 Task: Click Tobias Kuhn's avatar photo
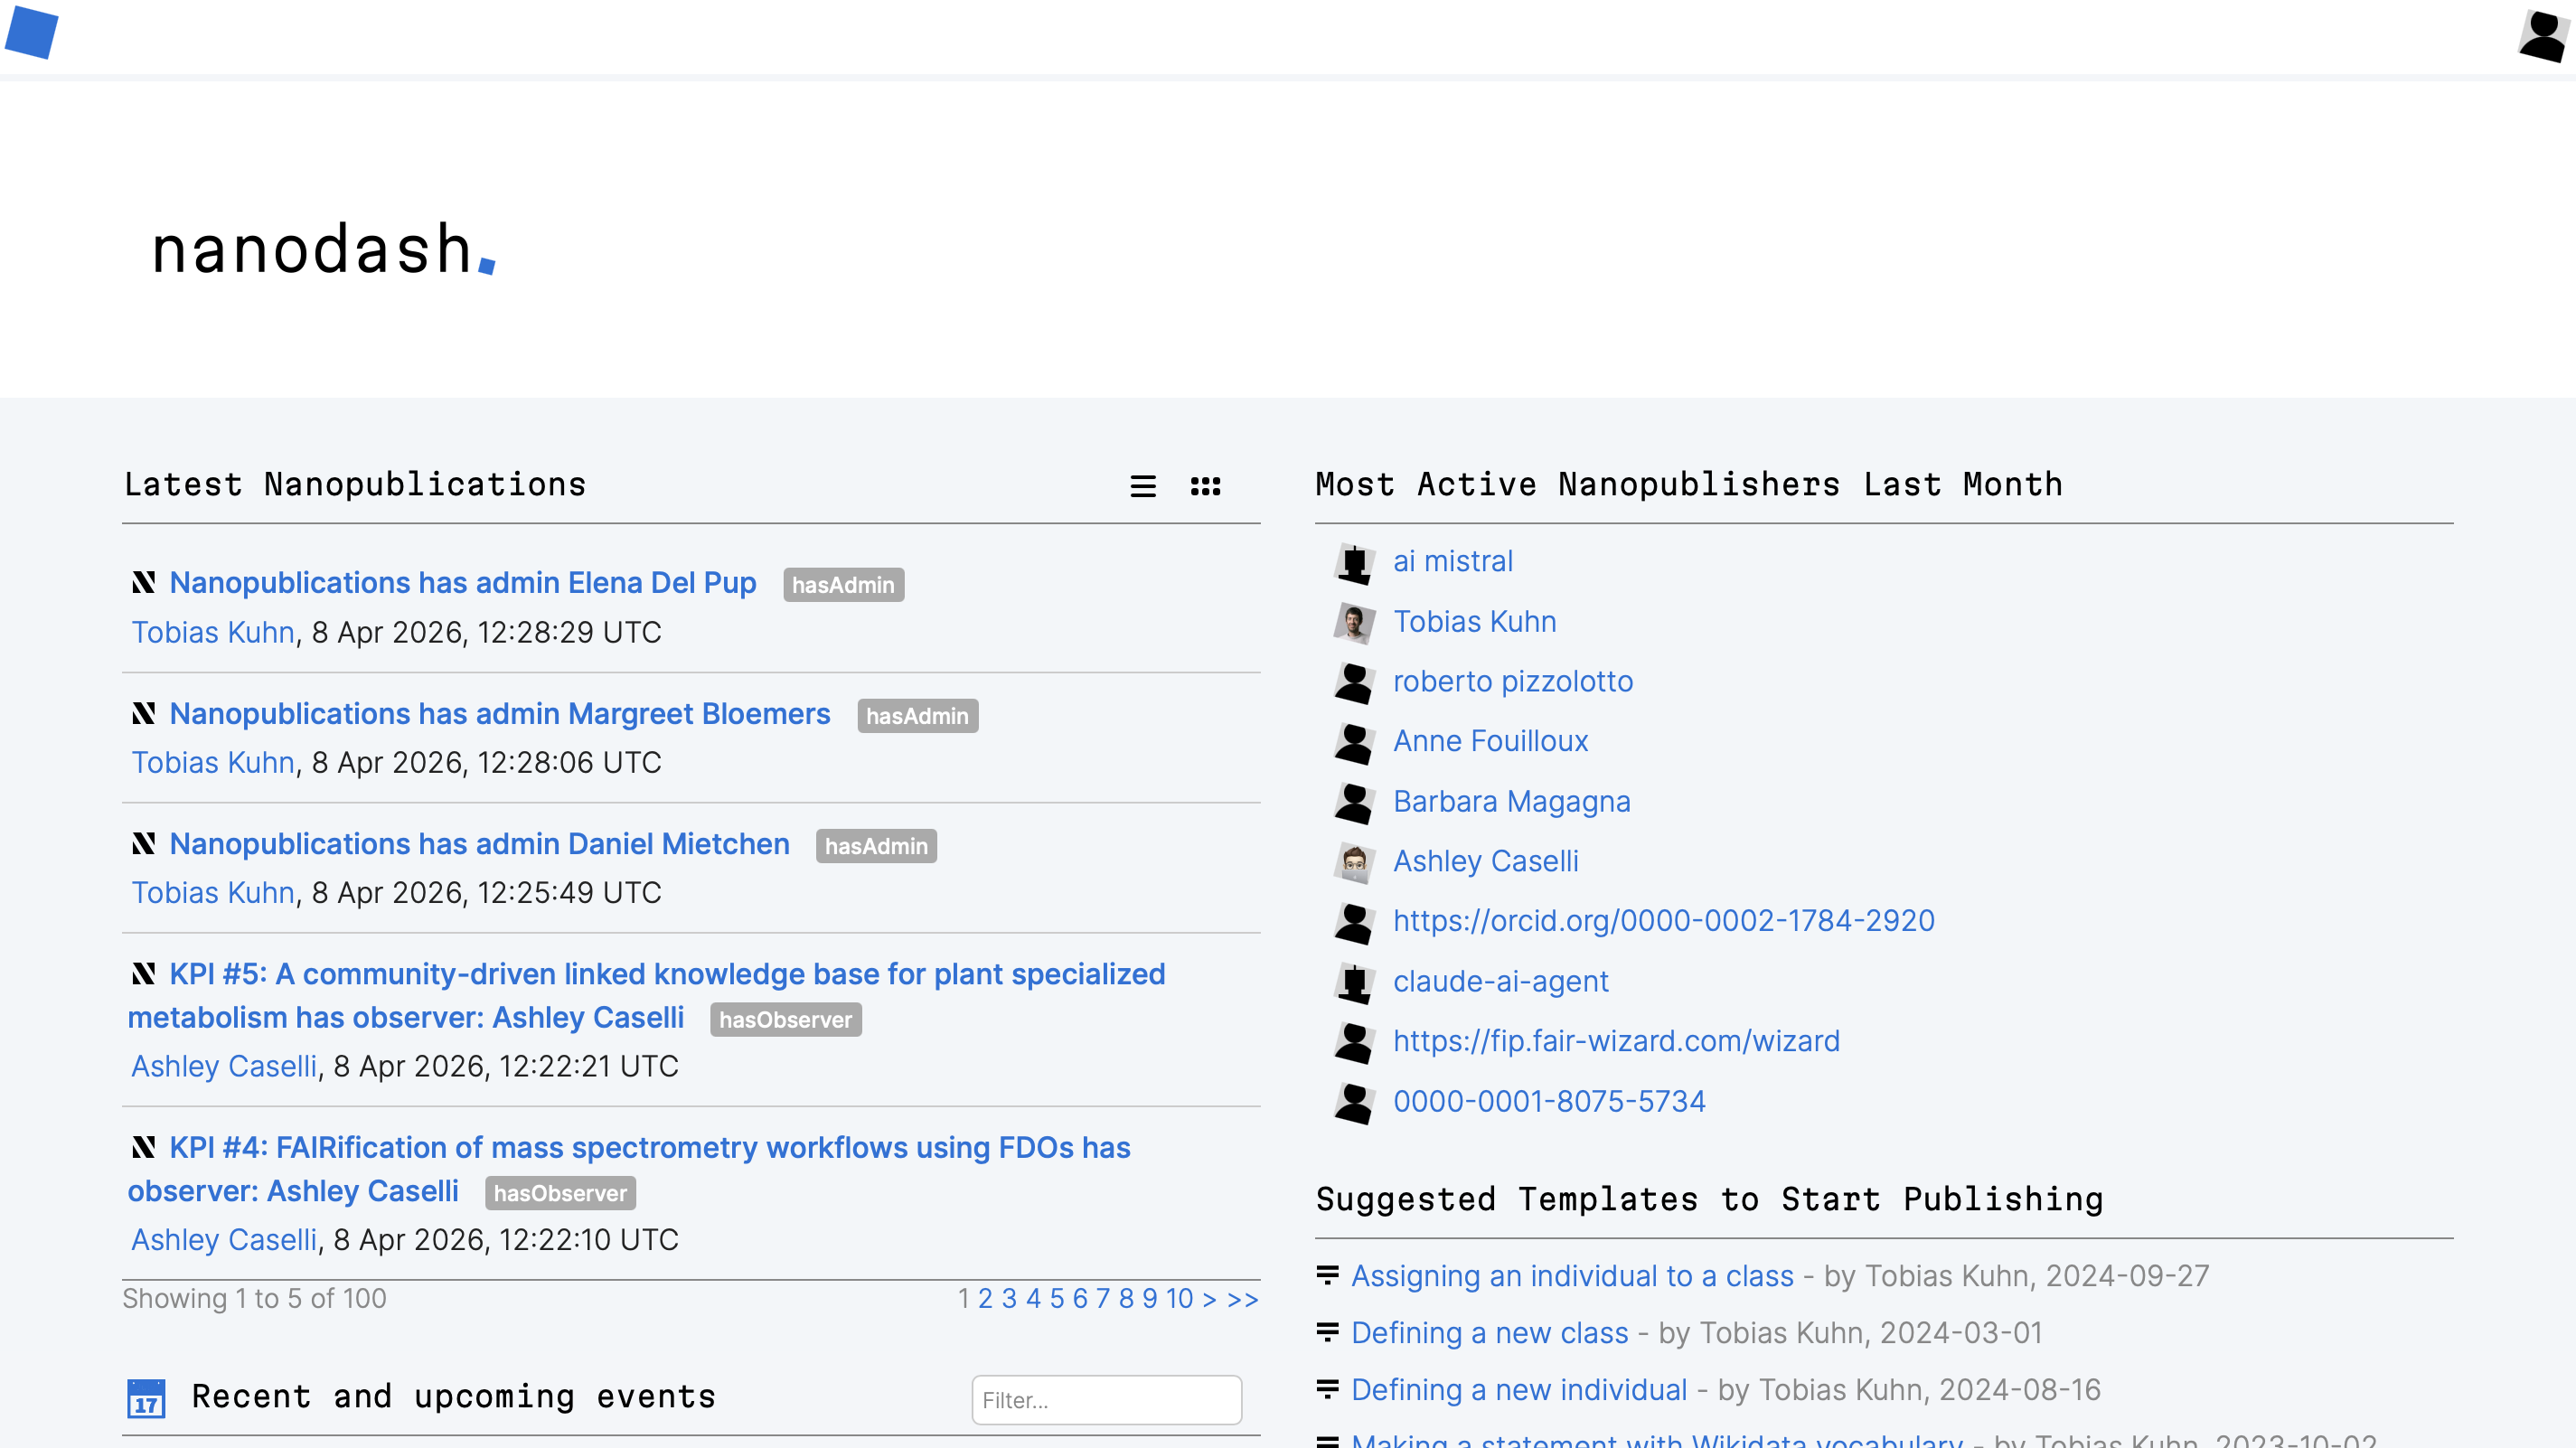1354,623
